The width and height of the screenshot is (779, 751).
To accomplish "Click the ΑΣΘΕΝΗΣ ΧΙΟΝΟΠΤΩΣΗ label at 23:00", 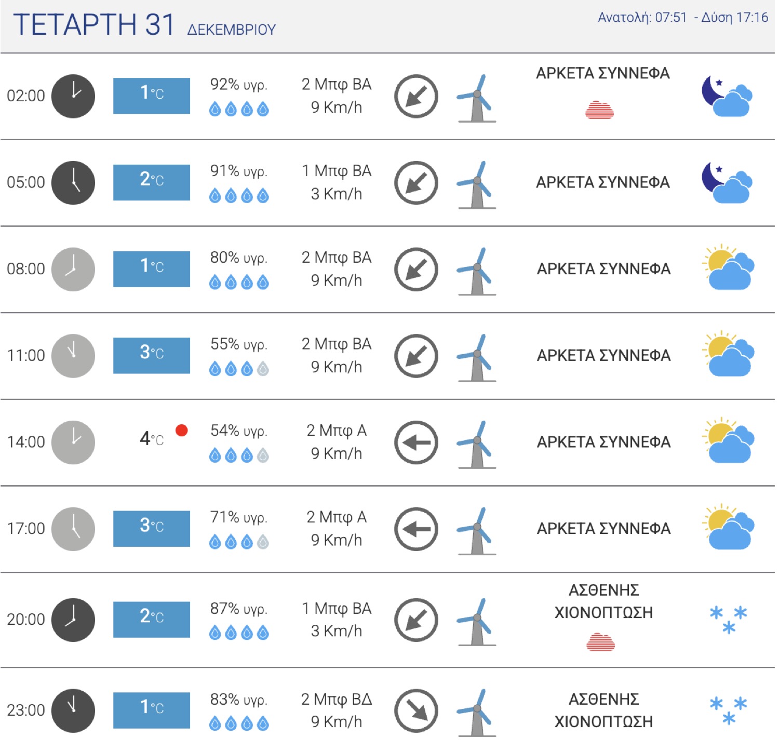I will click(603, 710).
